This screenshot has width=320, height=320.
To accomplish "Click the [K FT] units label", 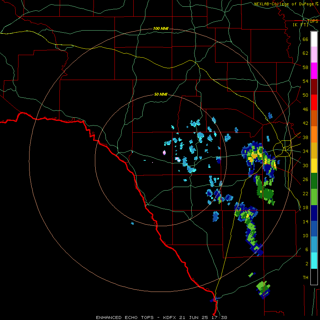I will pyautogui.click(x=300, y=25).
